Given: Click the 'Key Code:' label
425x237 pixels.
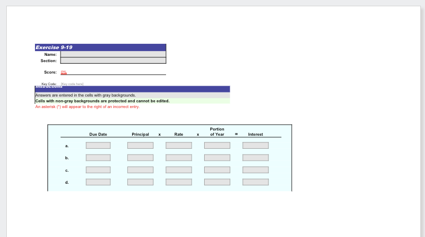Looking at the screenshot, I should 49,84.
